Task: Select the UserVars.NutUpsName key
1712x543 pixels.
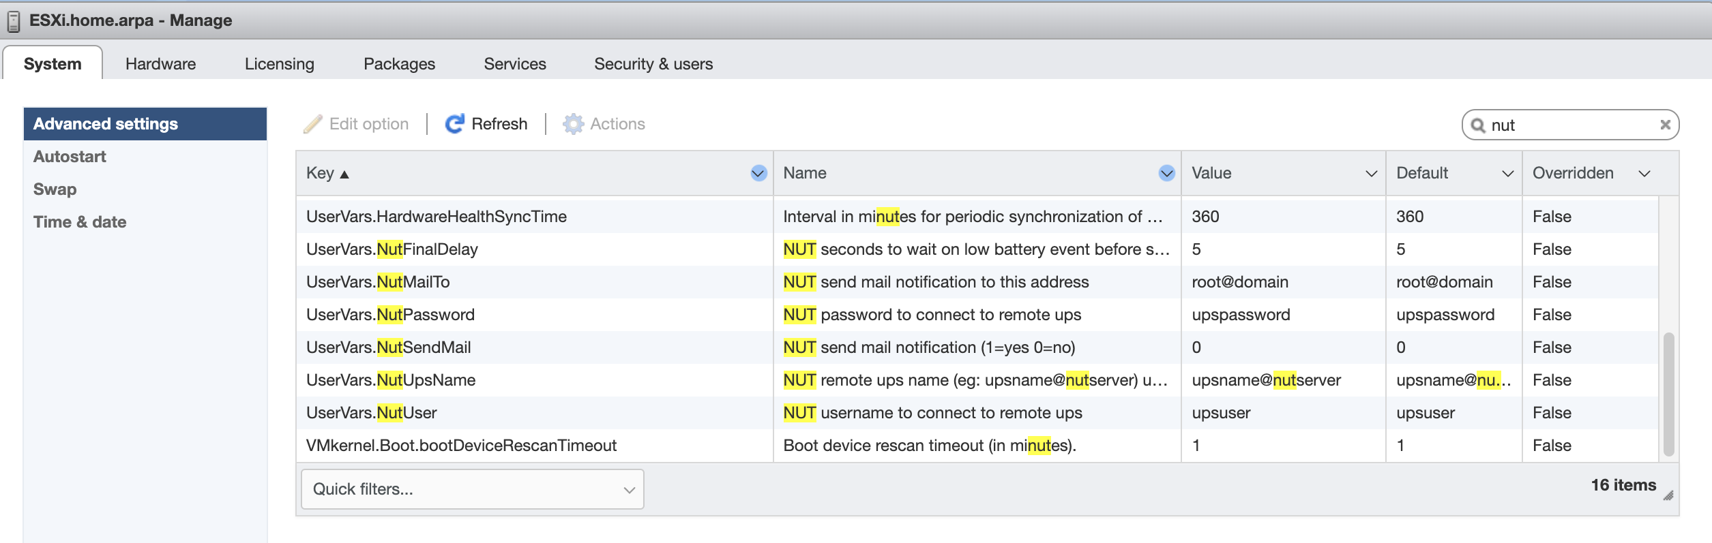Action: [x=391, y=380]
